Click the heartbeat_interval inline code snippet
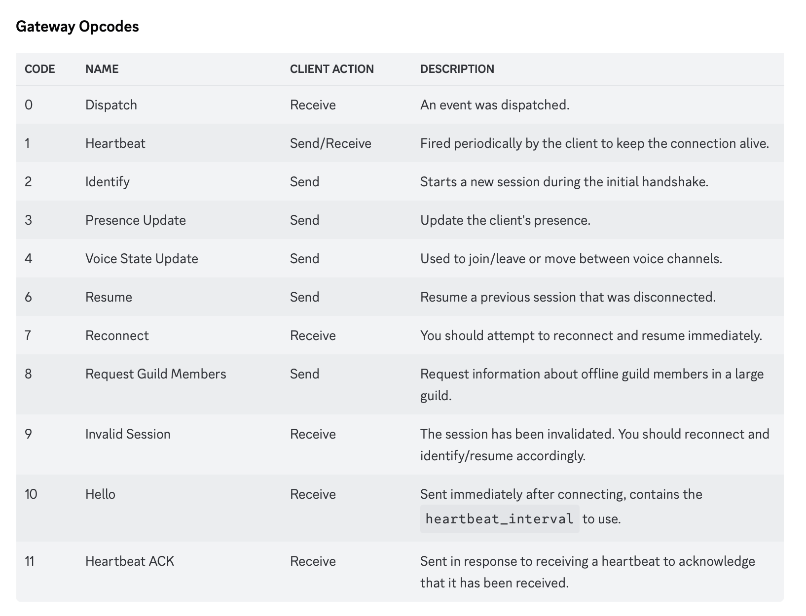The height and width of the screenshot is (616, 806). tap(499, 519)
